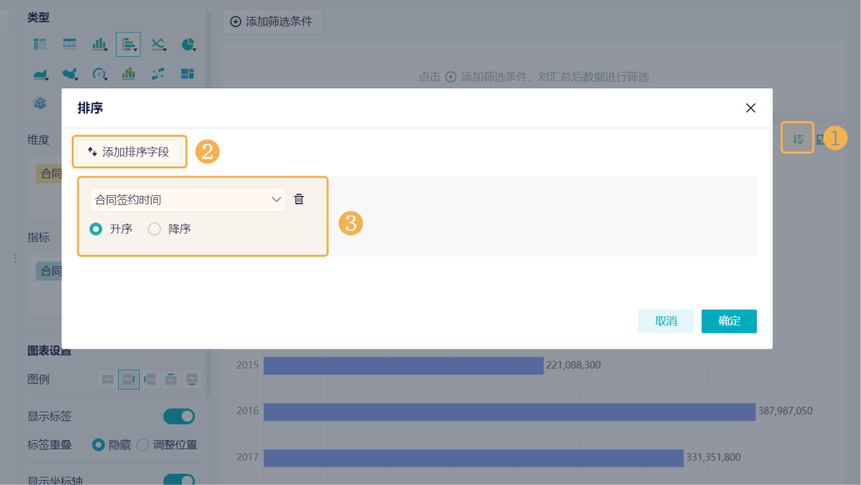Click the 确定 confirm button
Screen dimensions: 861x485
coord(729,321)
